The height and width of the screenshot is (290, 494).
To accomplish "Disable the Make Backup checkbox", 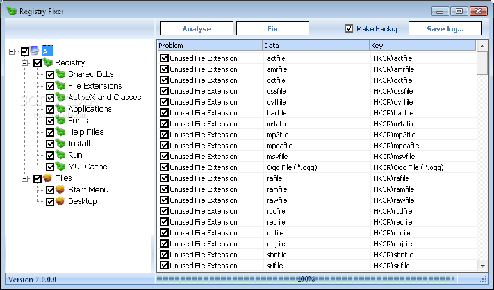I will tap(349, 29).
